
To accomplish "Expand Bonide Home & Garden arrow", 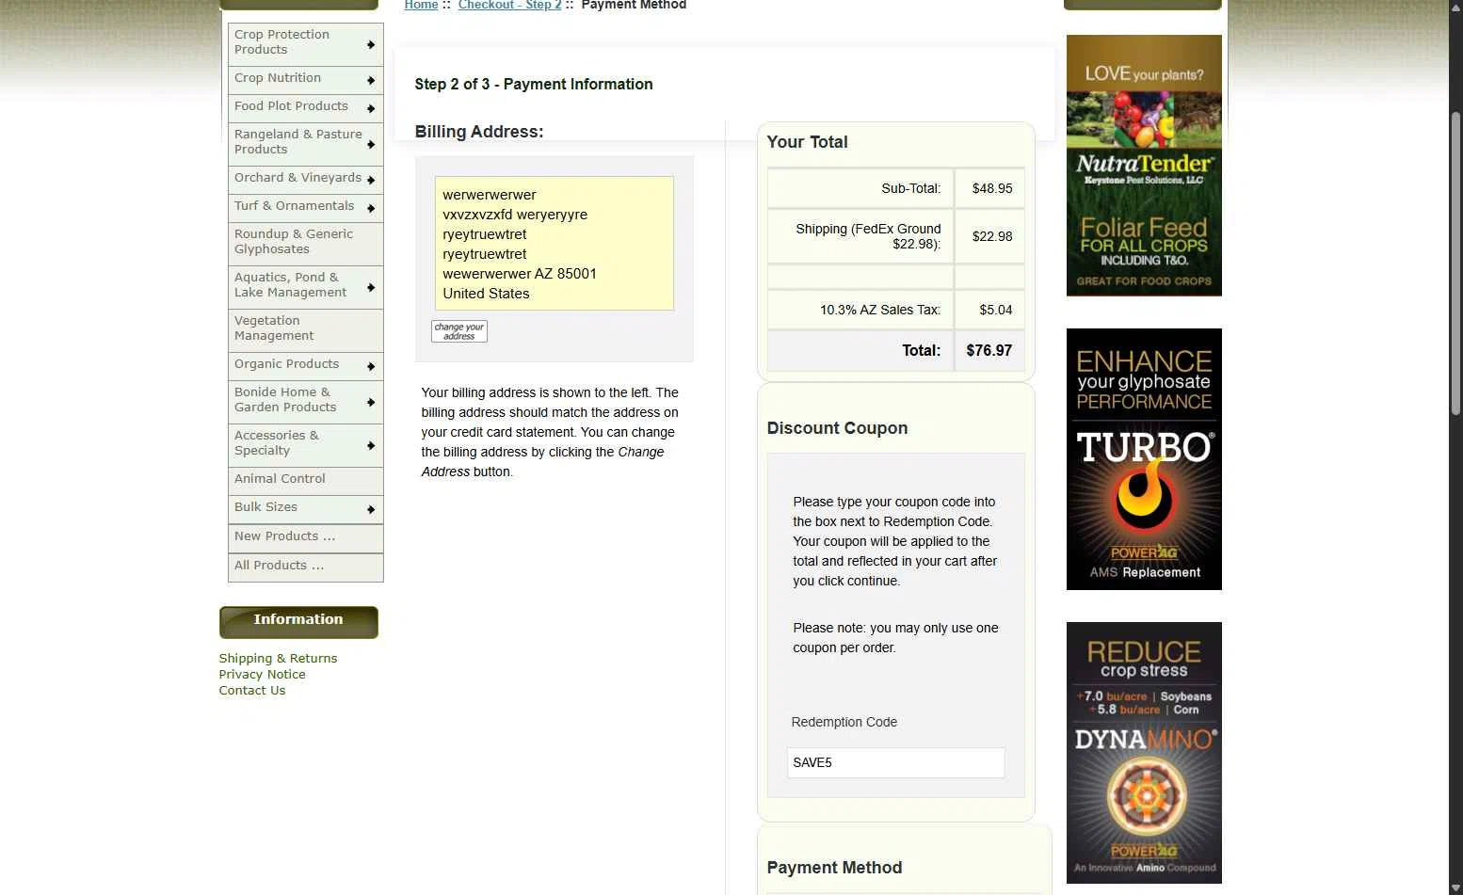I will [x=371, y=402].
